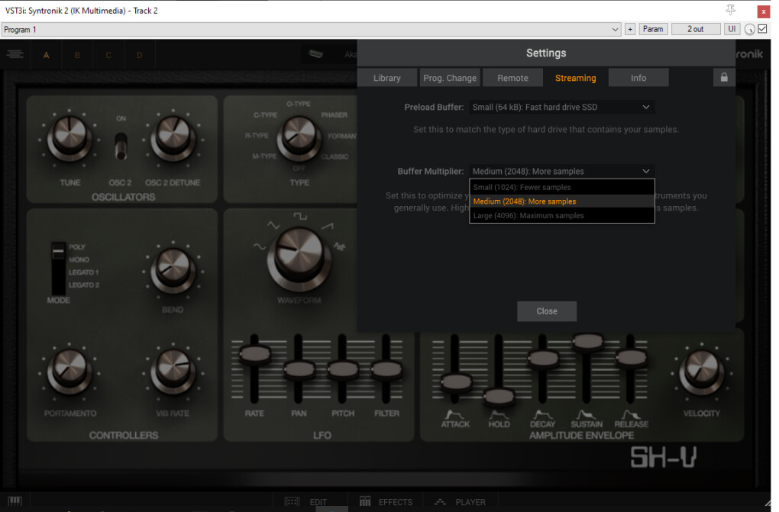Switch to the Info tab
The height and width of the screenshot is (512, 779).
pyautogui.click(x=638, y=78)
